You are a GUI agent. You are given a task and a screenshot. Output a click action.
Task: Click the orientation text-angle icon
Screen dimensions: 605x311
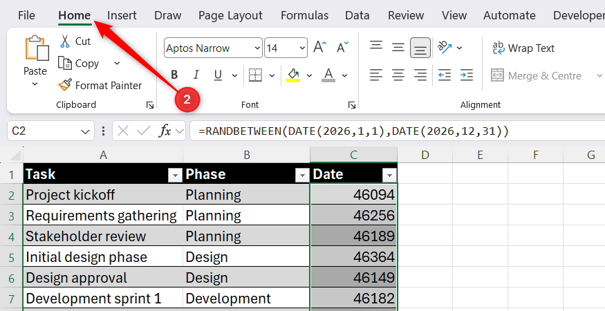click(x=445, y=48)
